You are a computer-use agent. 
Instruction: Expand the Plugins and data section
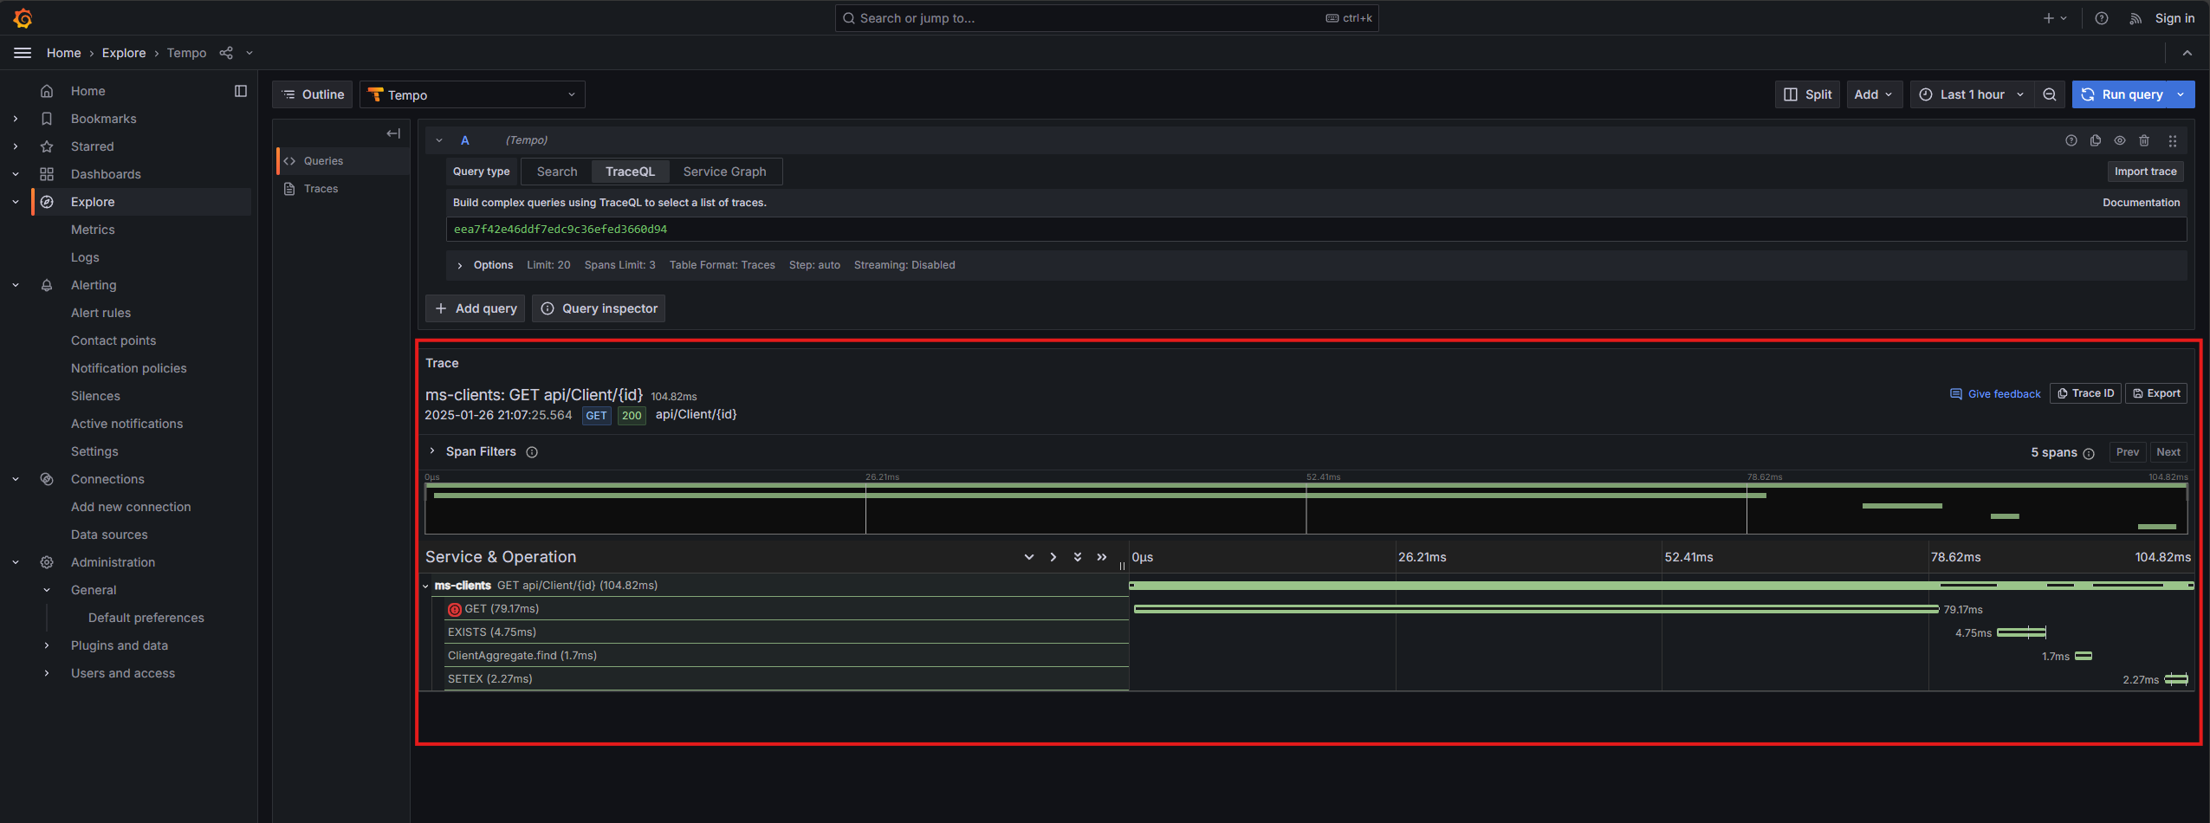click(47, 645)
